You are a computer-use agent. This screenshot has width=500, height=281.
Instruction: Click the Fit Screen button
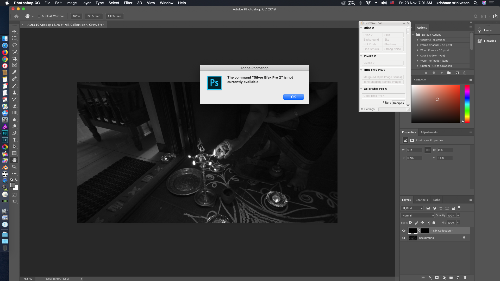pyautogui.click(x=94, y=16)
